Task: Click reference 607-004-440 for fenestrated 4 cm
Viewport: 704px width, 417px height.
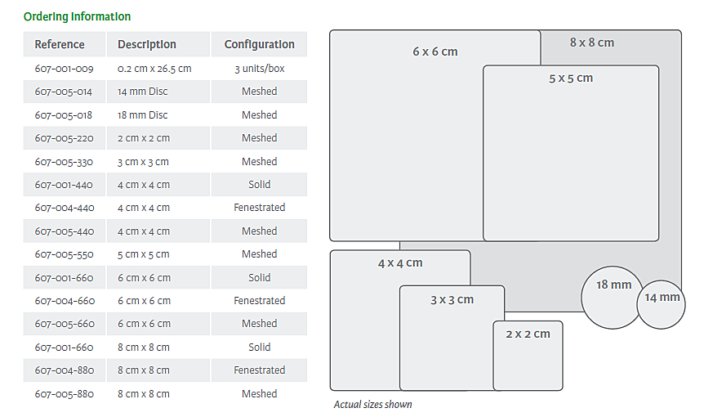Action: tap(64, 208)
